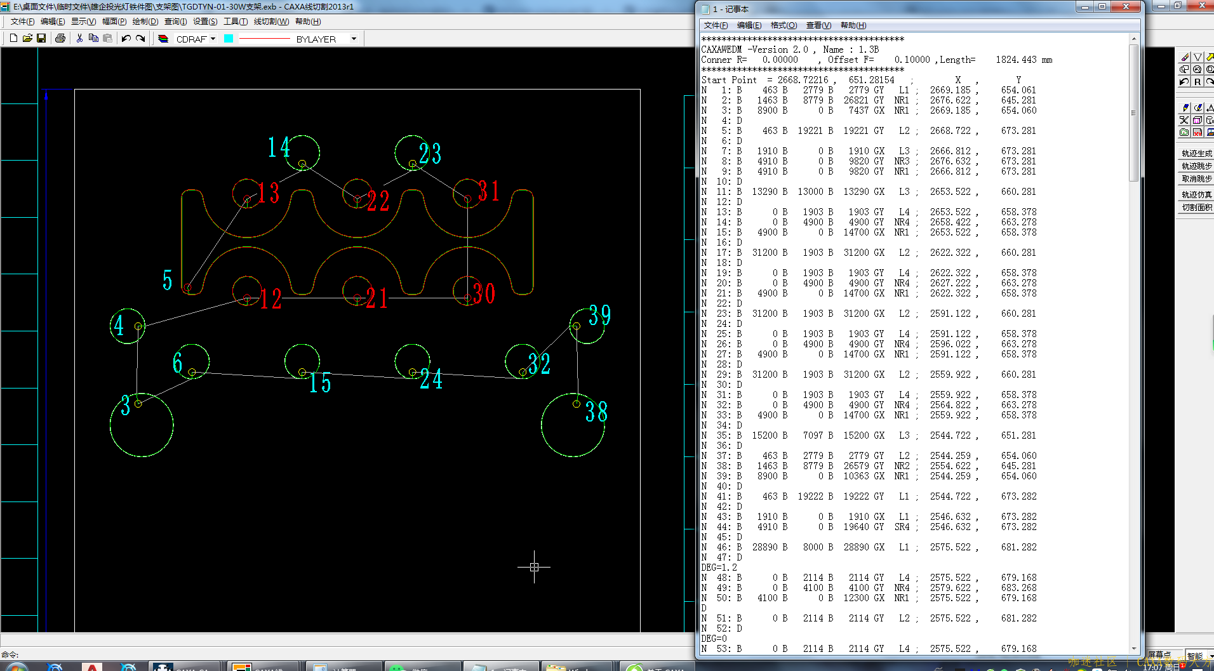Open the layer control stack icon
Viewport: 1214px width, 671px height.
tap(163, 39)
